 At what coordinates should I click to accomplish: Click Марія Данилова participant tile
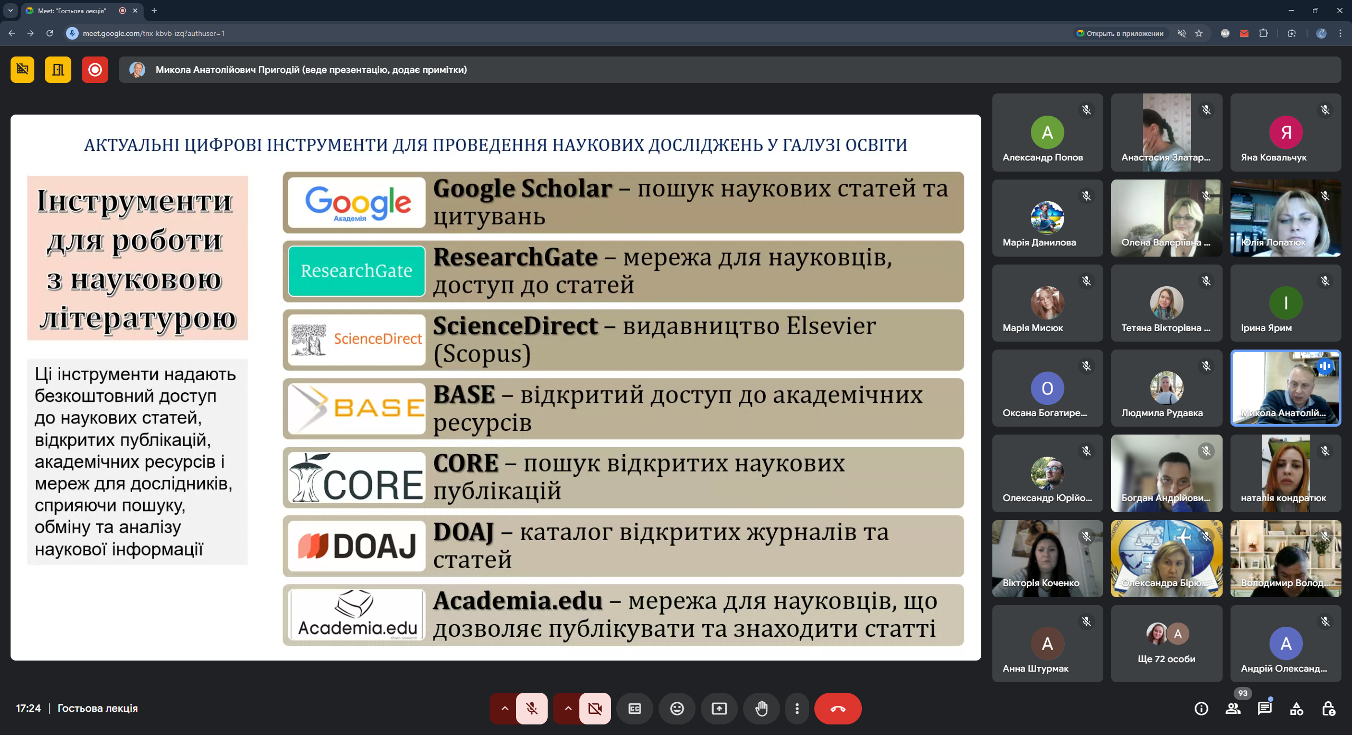pyautogui.click(x=1047, y=218)
